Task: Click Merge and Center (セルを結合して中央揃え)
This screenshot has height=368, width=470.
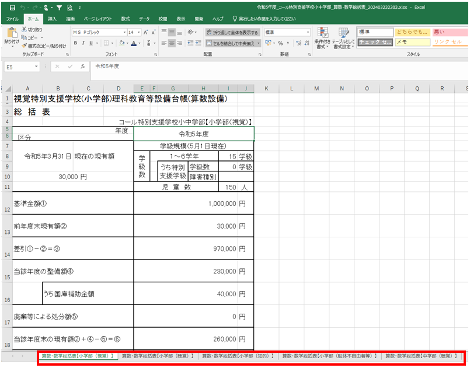Action: pos(233,43)
